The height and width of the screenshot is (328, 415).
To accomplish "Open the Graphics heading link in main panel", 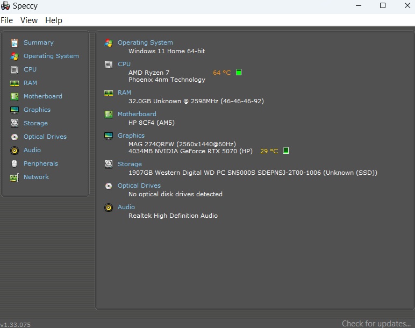I will tap(131, 136).
